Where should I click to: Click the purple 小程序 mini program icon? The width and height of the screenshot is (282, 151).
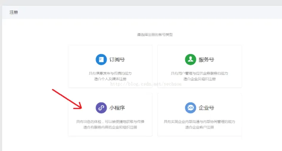point(101,108)
